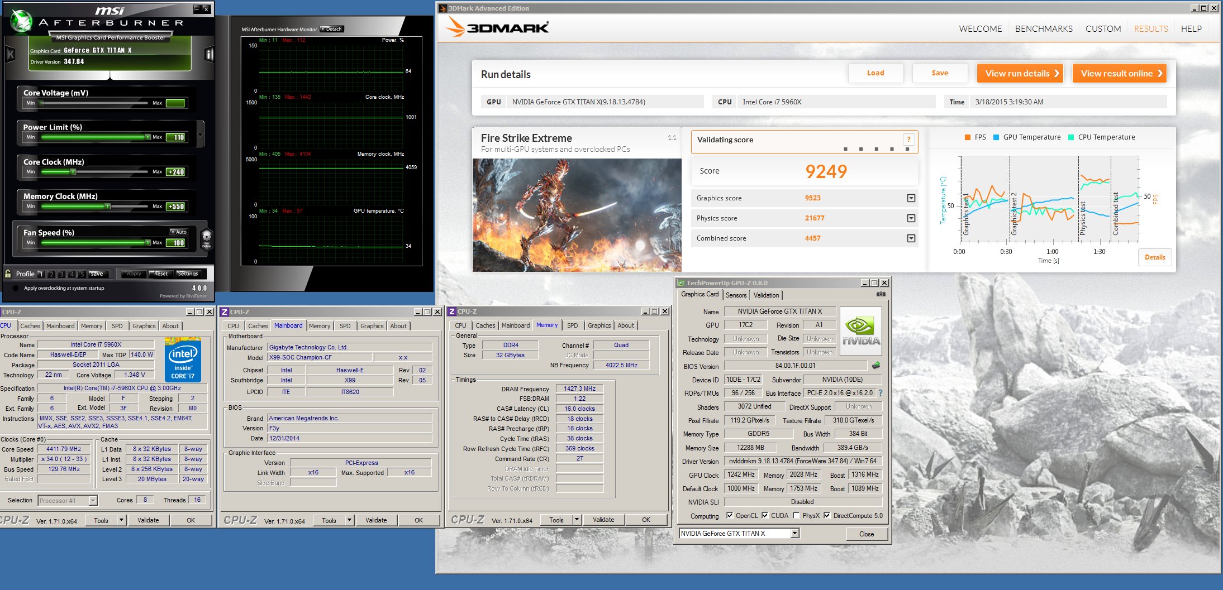
Task: Click the Details button under the chart
Action: pyautogui.click(x=1155, y=257)
